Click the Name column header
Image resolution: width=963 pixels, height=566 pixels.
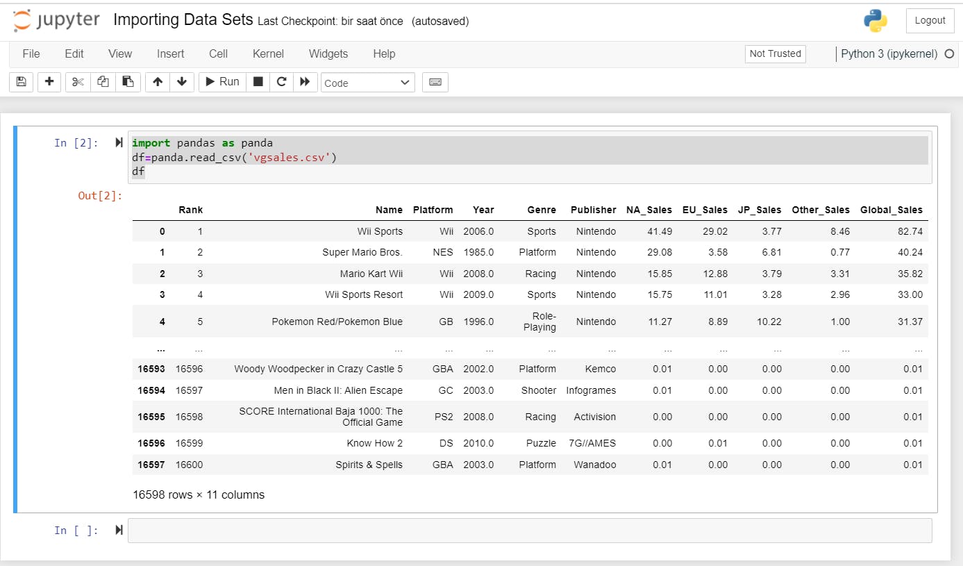click(389, 210)
